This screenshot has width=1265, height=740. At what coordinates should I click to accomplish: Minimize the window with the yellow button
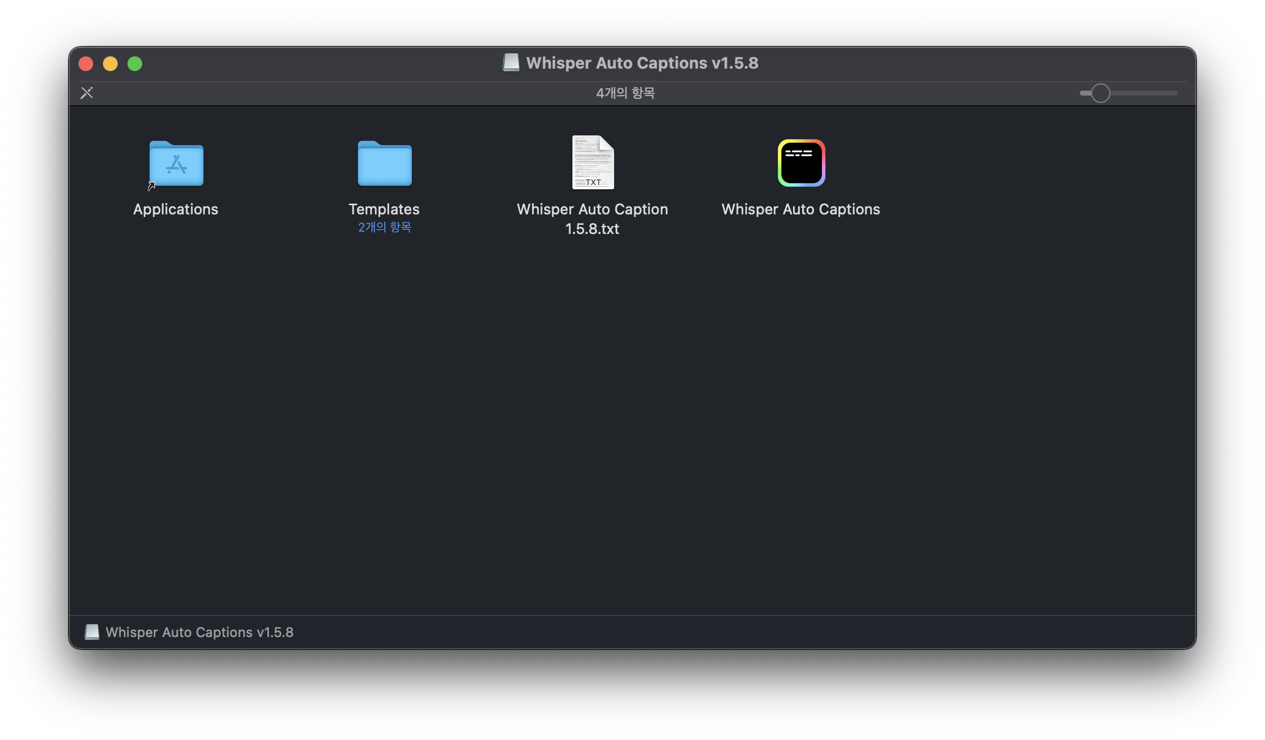110,64
